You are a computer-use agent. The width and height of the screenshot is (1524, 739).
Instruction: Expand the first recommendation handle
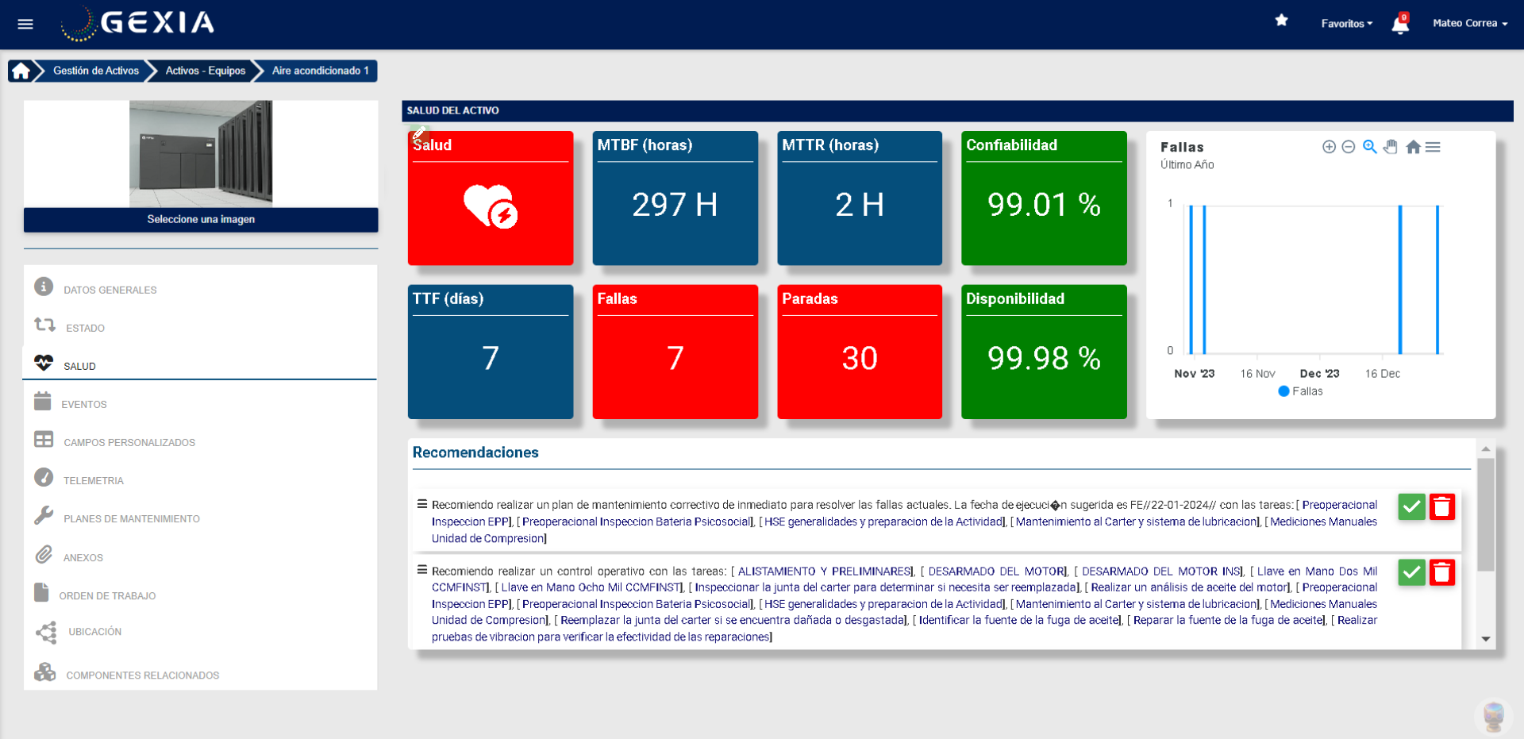[x=422, y=504]
